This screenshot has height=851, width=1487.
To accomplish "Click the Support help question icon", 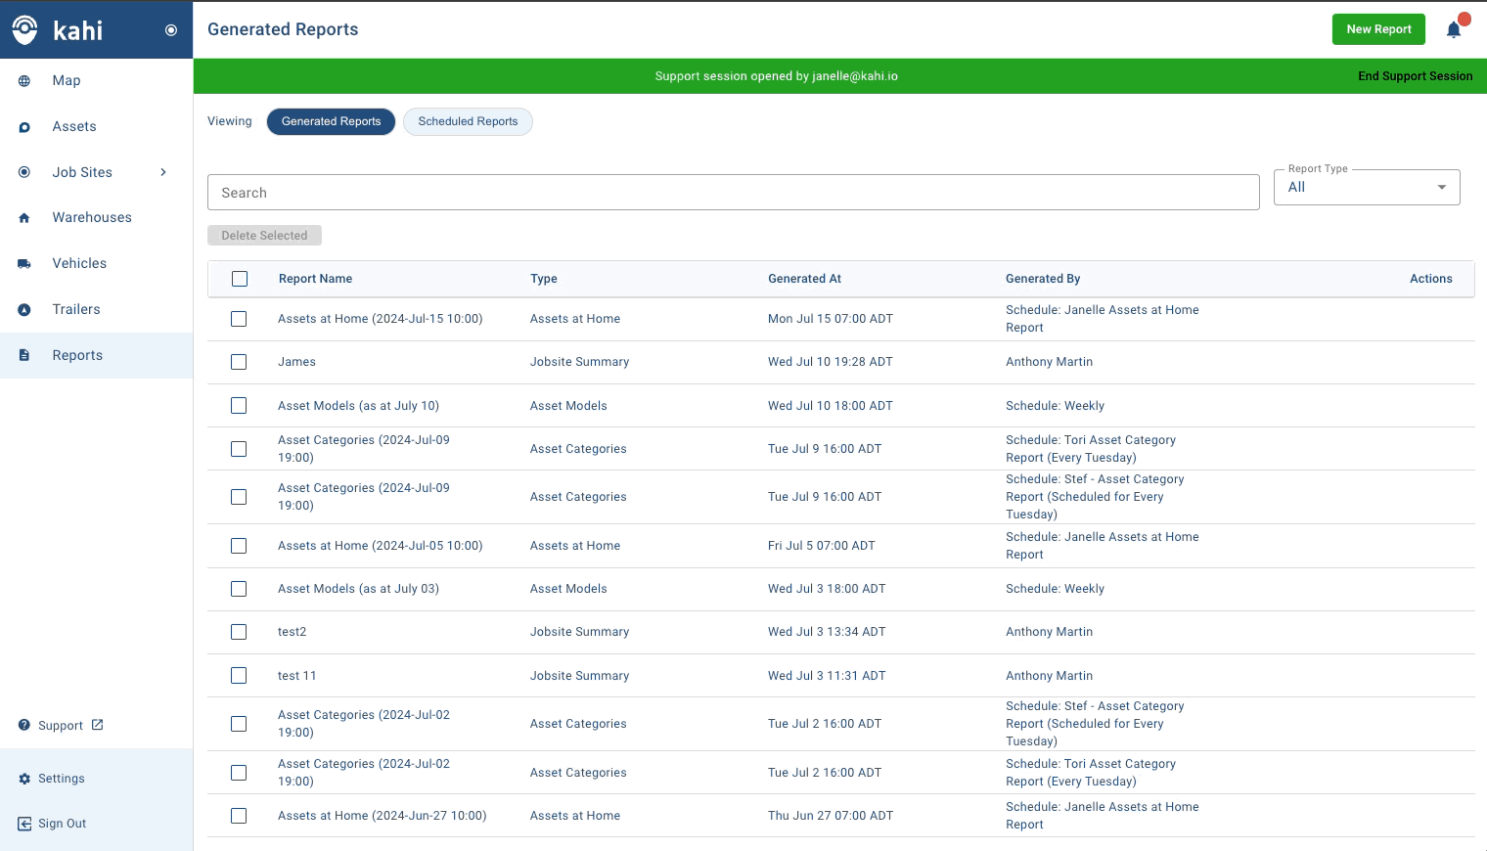I will [24, 725].
